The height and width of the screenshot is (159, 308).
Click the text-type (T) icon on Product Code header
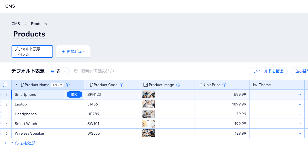pos(90,85)
